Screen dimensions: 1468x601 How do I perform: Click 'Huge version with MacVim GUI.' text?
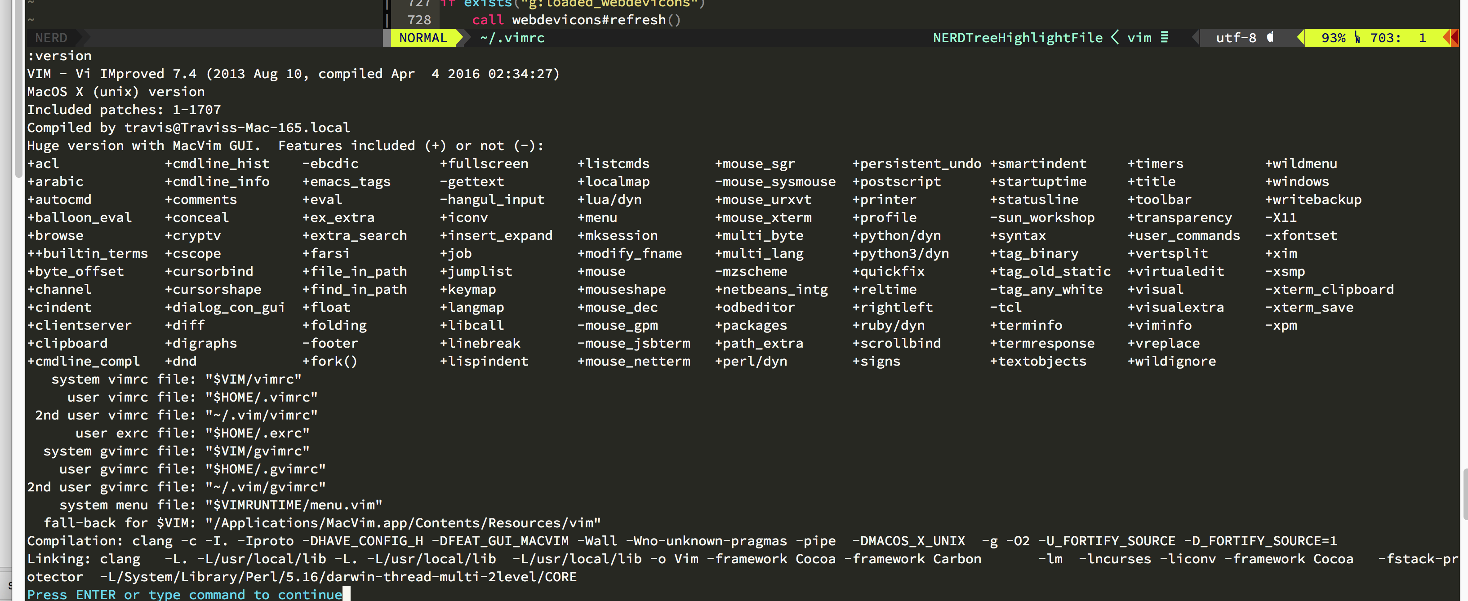click(x=144, y=146)
